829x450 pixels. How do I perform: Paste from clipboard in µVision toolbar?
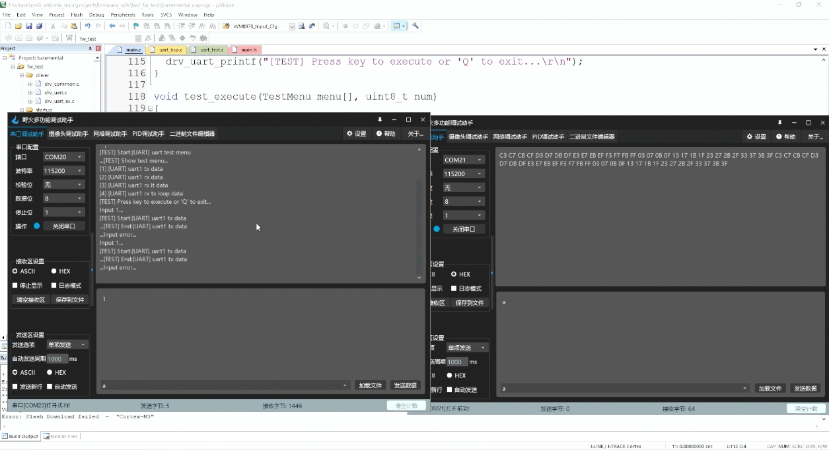click(x=73, y=26)
